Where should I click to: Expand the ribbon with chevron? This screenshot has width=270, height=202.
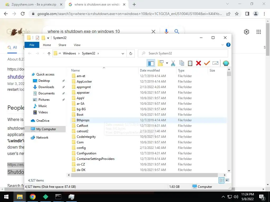coord(222,45)
